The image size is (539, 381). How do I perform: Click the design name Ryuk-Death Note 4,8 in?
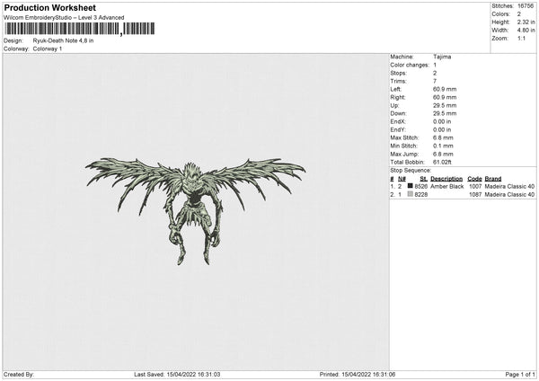(x=63, y=40)
